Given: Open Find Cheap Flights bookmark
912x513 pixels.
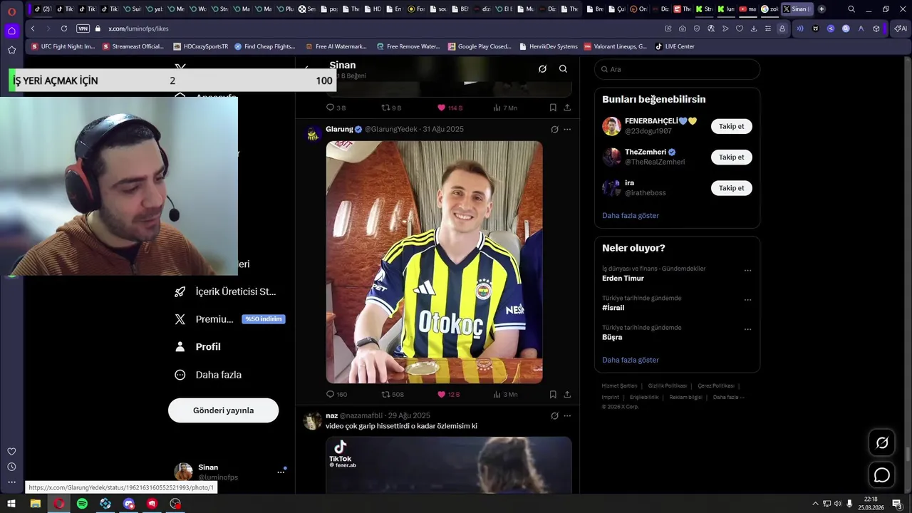Looking at the screenshot, I should (x=264, y=46).
